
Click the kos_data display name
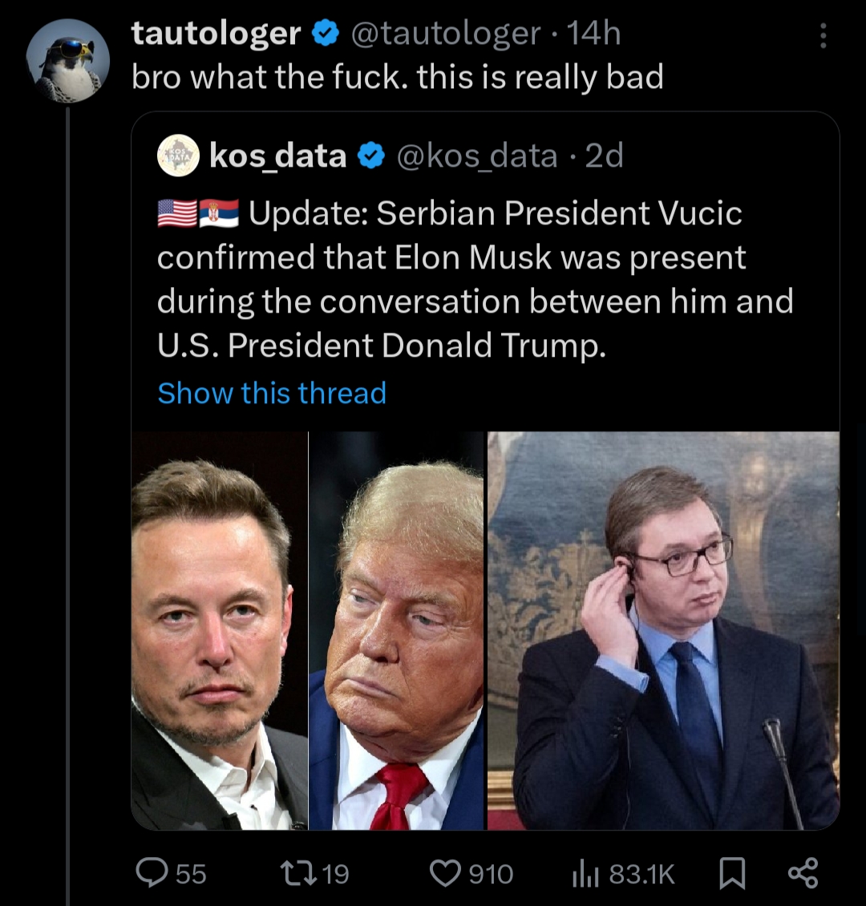(x=277, y=156)
